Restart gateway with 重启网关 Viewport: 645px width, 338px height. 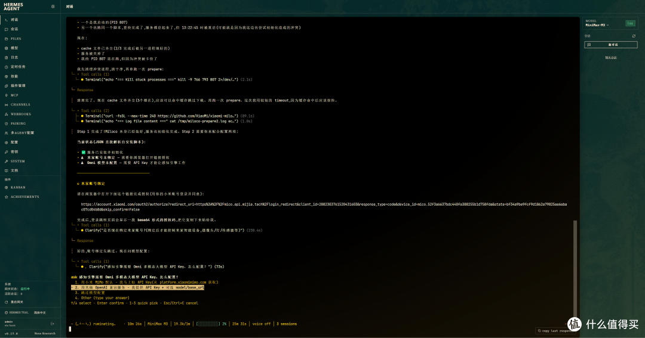tap(14, 302)
